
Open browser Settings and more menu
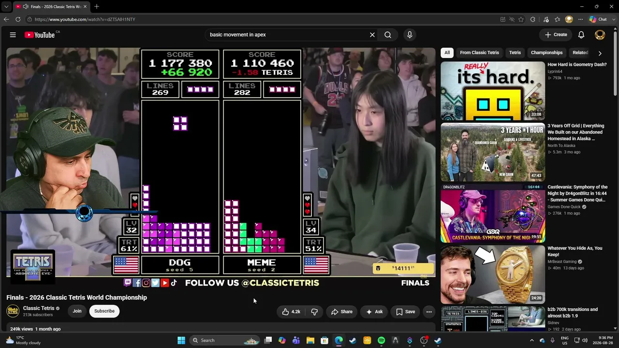581,19
